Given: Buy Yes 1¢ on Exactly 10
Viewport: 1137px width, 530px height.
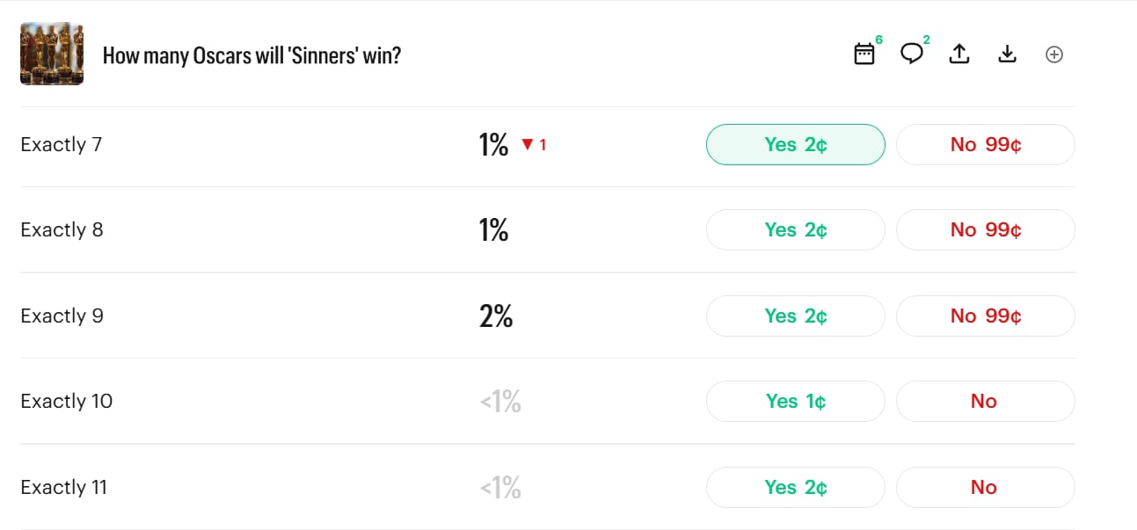Looking at the screenshot, I should 795,402.
